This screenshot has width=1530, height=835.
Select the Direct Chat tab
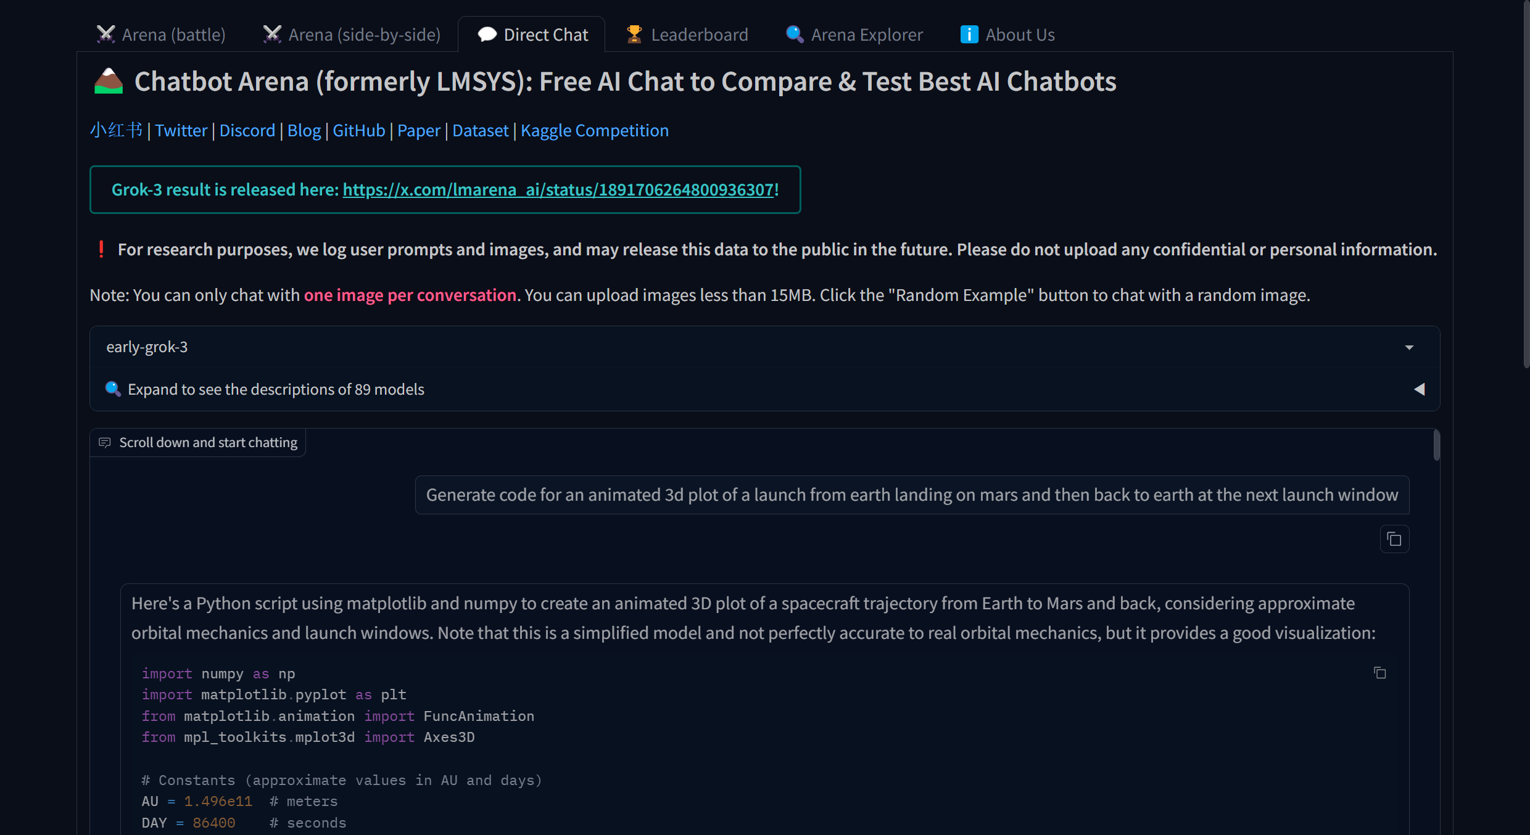[x=532, y=35]
